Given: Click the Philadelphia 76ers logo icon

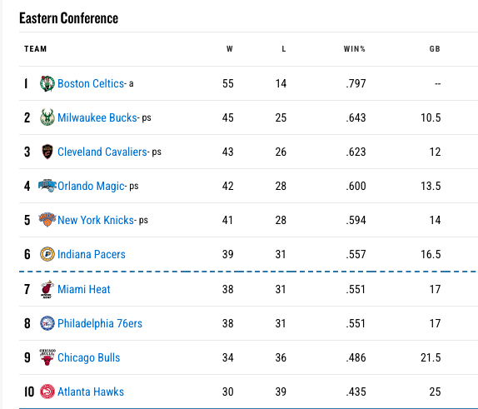Looking at the screenshot, I should (x=47, y=323).
